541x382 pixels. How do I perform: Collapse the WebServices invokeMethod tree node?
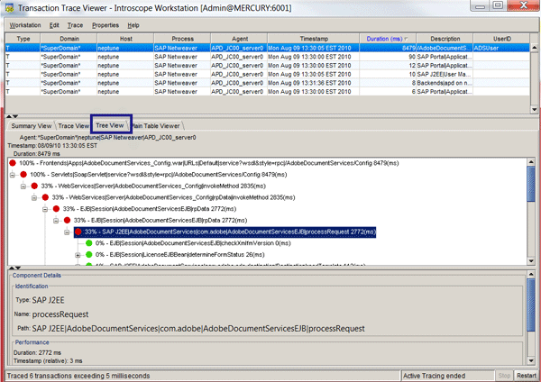[x=23, y=186]
